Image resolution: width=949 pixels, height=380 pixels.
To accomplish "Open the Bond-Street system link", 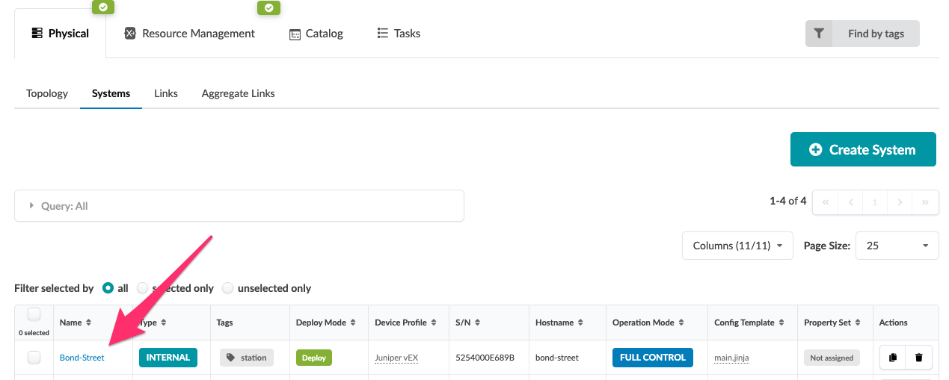I will [x=82, y=358].
